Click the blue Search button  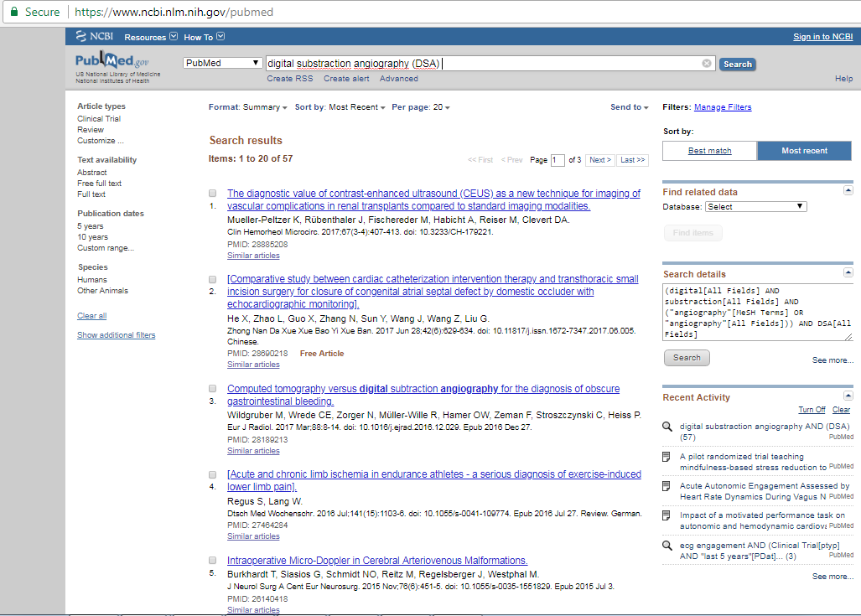coord(737,64)
